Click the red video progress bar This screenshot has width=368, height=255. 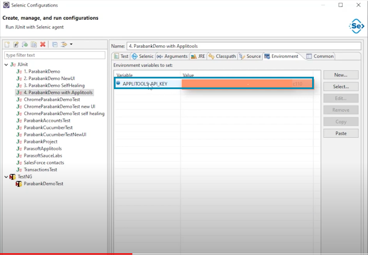[66, 254]
